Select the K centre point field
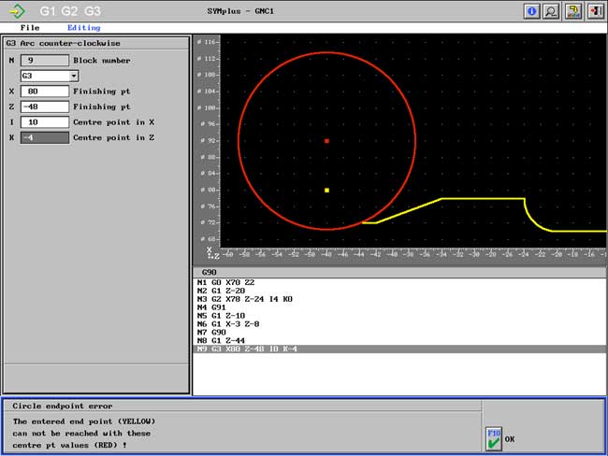 point(44,137)
